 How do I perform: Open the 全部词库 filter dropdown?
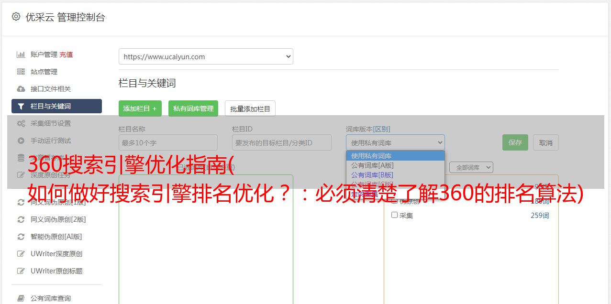[x=471, y=167]
